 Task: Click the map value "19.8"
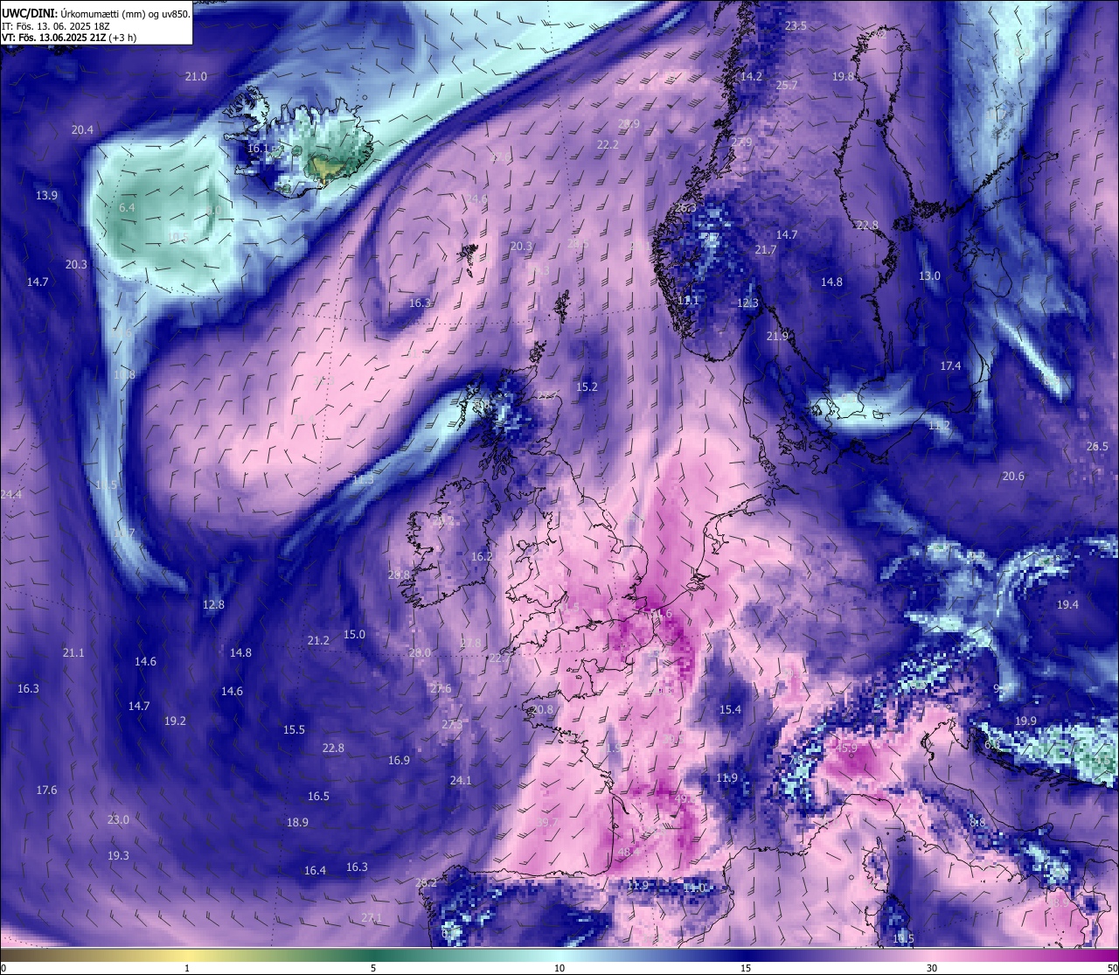843,77
